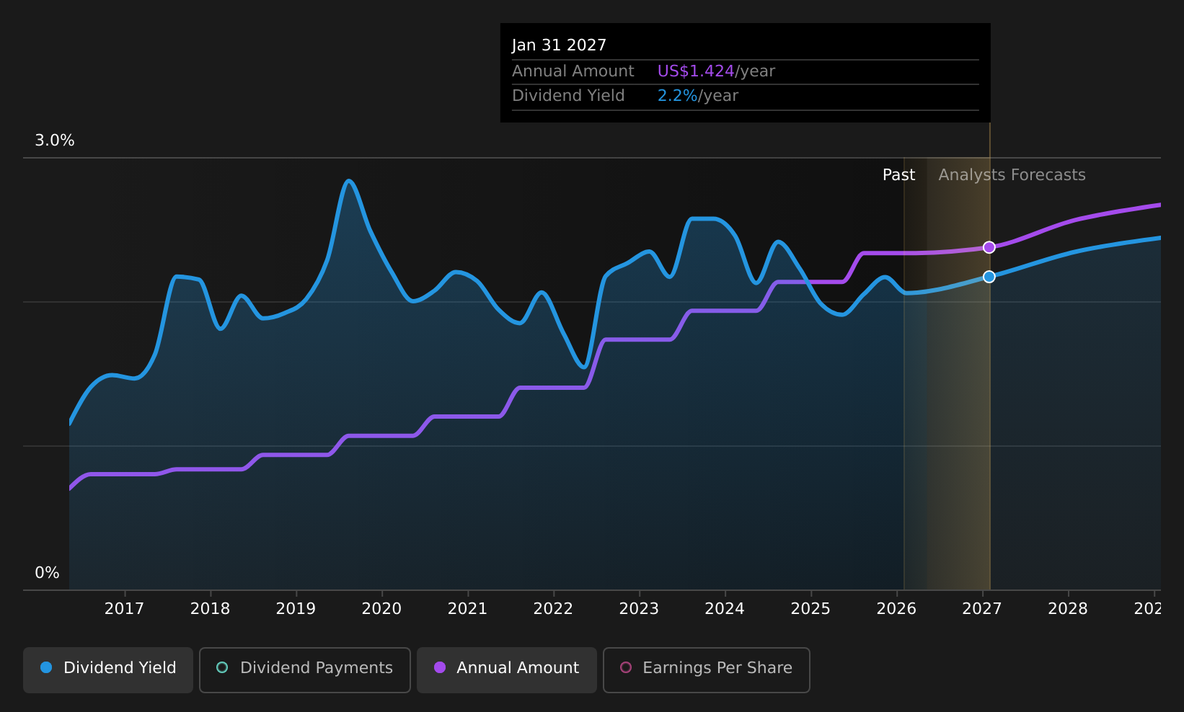1184x712 pixels.
Task: Click the 2.2%/year tooltip value
Action: tap(697, 96)
